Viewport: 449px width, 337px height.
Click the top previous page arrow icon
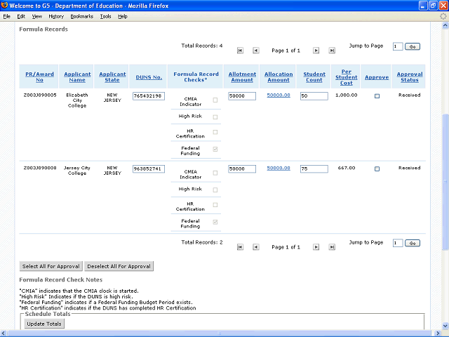click(256, 51)
